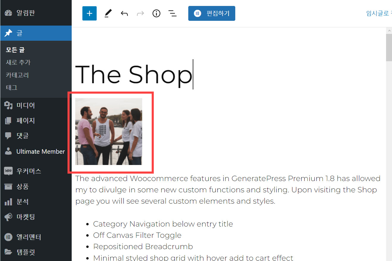This screenshot has height=261, width=392.
Task: Open the 상품 products menu
Action: click(36, 186)
